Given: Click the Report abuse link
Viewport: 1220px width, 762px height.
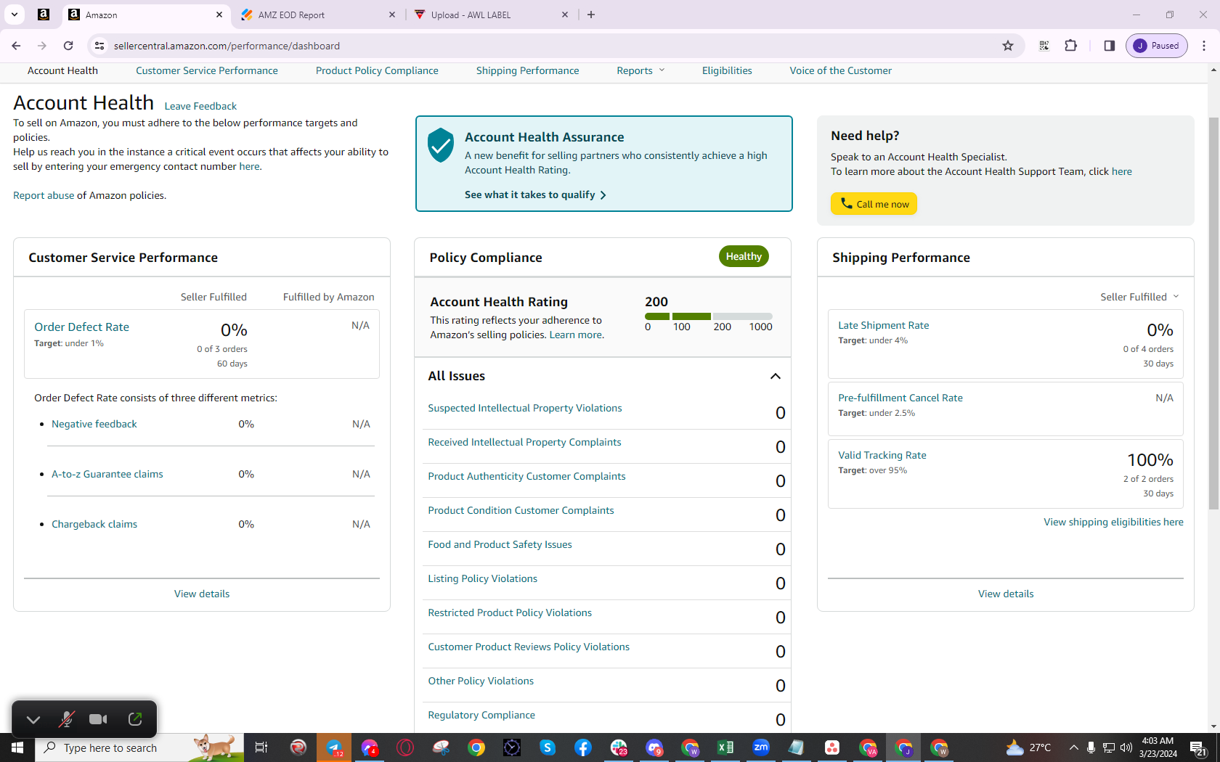Looking at the screenshot, I should pyautogui.click(x=44, y=195).
